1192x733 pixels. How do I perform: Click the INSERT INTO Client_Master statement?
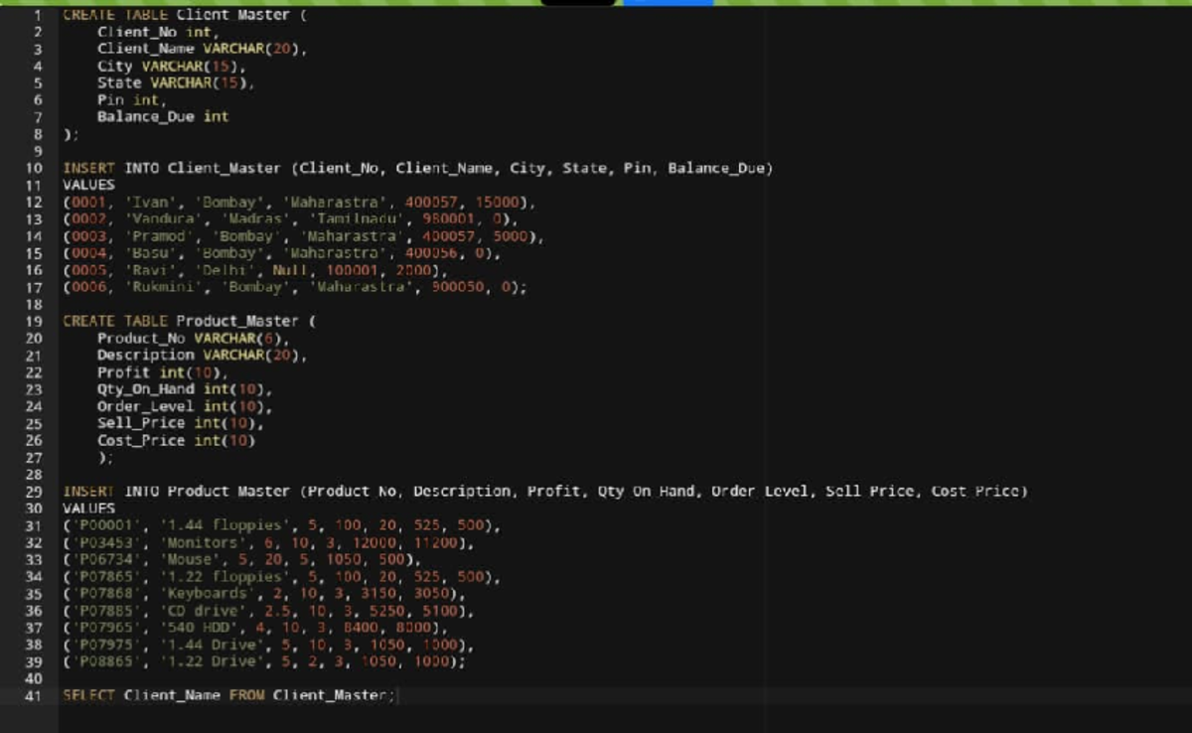tap(248, 168)
